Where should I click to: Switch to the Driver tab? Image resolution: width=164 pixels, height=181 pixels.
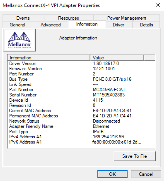(118, 25)
